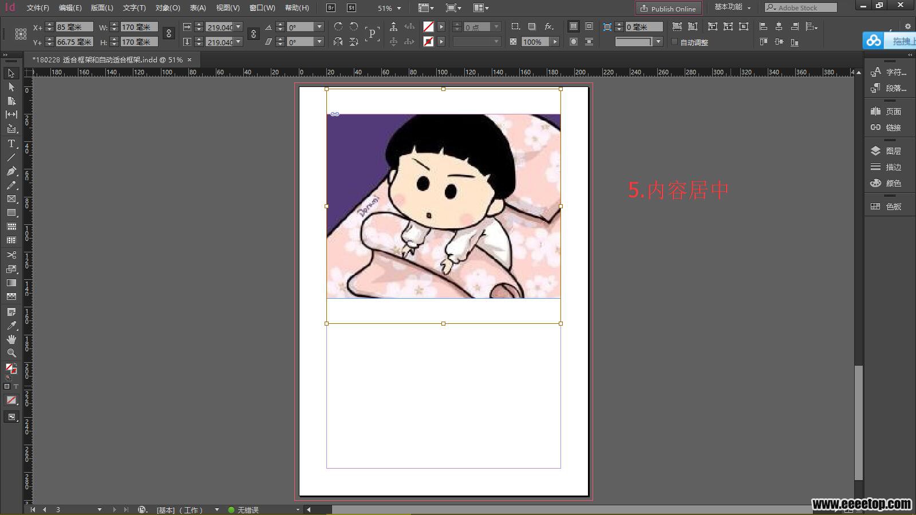Select the Gap tool
The width and height of the screenshot is (916, 515).
11,114
